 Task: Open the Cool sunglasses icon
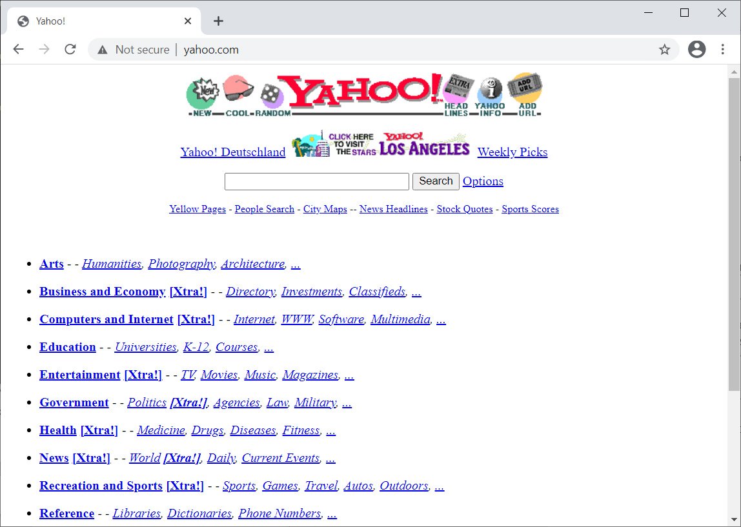[x=239, y=94]
